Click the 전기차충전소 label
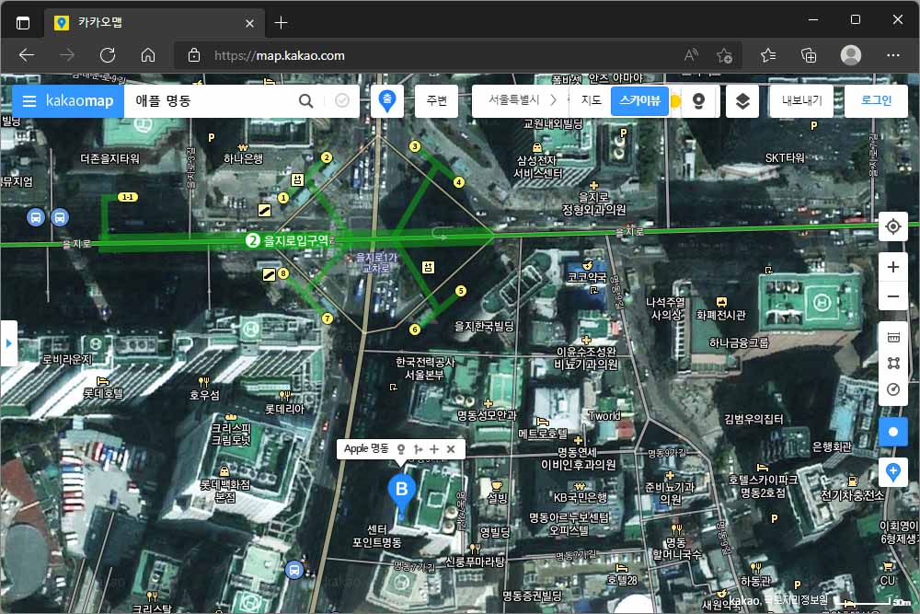920x614 pixels. 852,495
